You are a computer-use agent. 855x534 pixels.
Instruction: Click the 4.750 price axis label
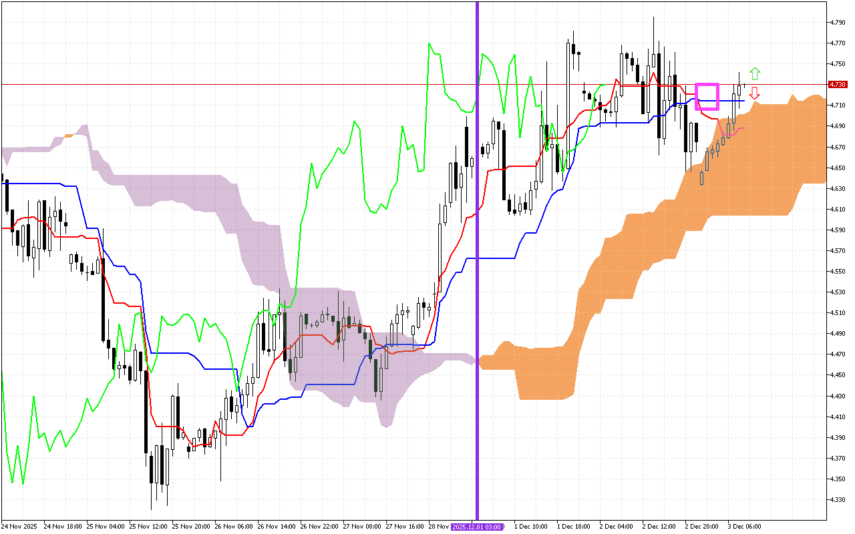(x=837, y=64)
